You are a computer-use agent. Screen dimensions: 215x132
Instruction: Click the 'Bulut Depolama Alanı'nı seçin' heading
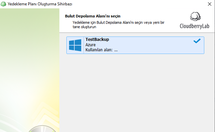coord(93,16)
